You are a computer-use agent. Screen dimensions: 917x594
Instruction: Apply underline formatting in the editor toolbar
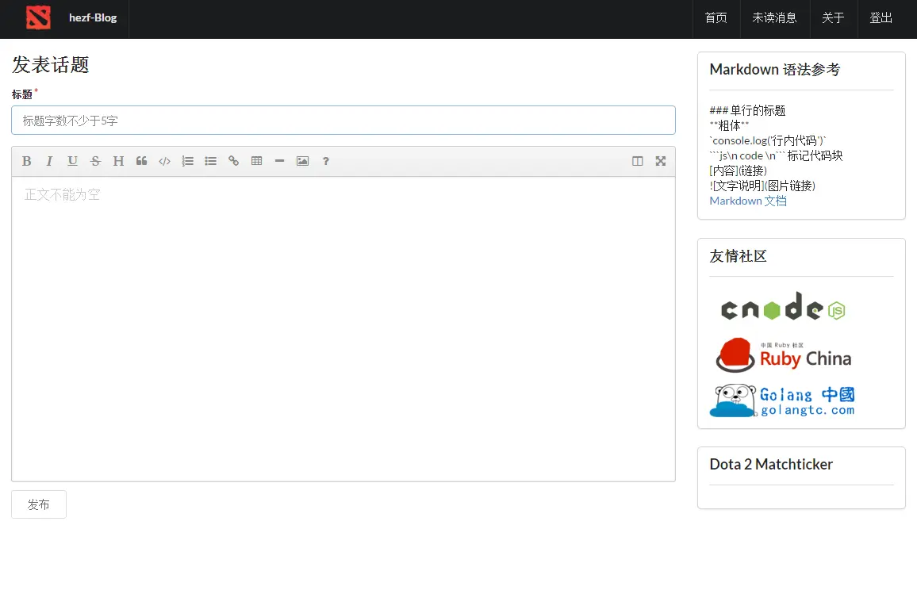click(72, 161)
